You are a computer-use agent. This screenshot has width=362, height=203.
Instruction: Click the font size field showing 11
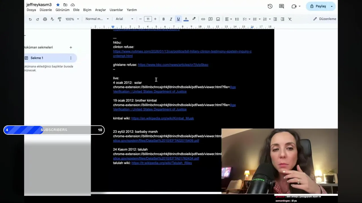pyautogui.click(x=148, y=19)
